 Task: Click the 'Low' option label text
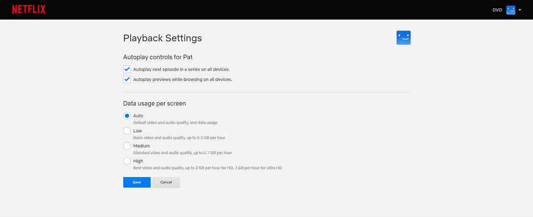137,131
